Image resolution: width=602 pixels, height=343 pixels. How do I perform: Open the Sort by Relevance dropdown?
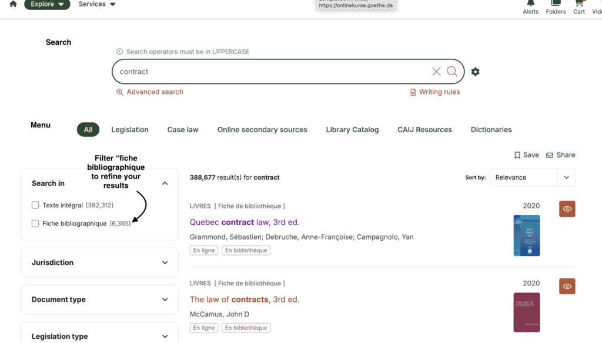click(532, 177)
